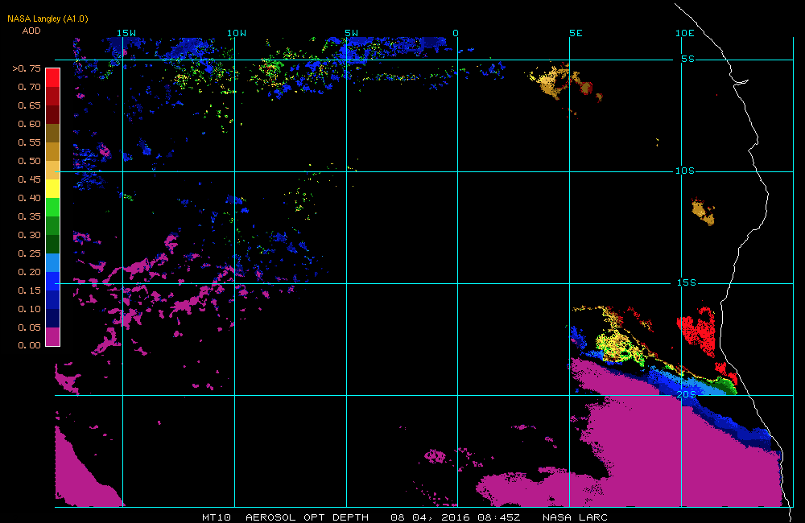Screen dimensions: 805x523
Task: Click the '0.35' legend value
Action: [x=29, y=216]
